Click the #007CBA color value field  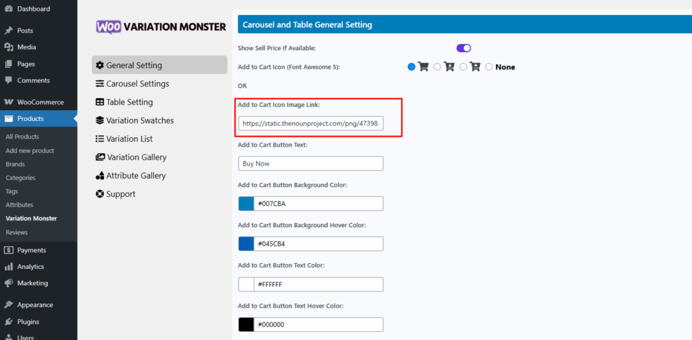pos(319,203)
